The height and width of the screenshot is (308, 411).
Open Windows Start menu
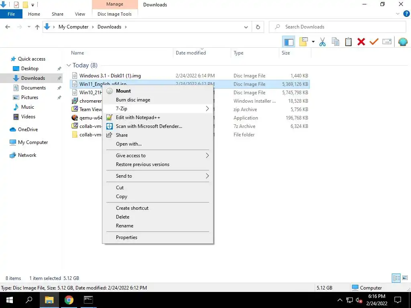10,300
